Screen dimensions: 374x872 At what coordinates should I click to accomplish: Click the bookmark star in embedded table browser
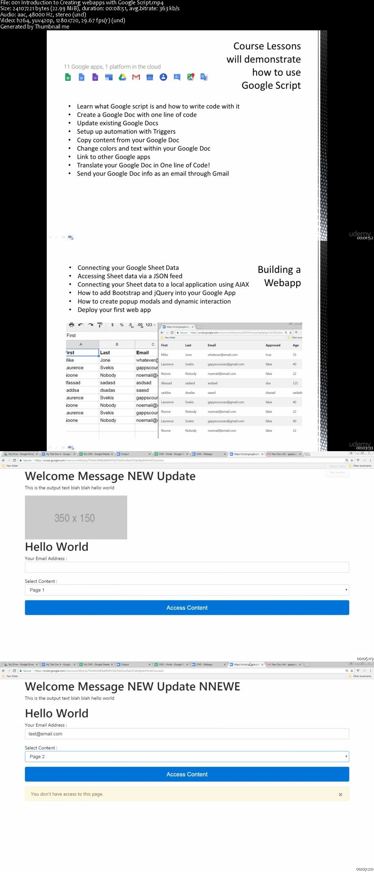[291, 333]
